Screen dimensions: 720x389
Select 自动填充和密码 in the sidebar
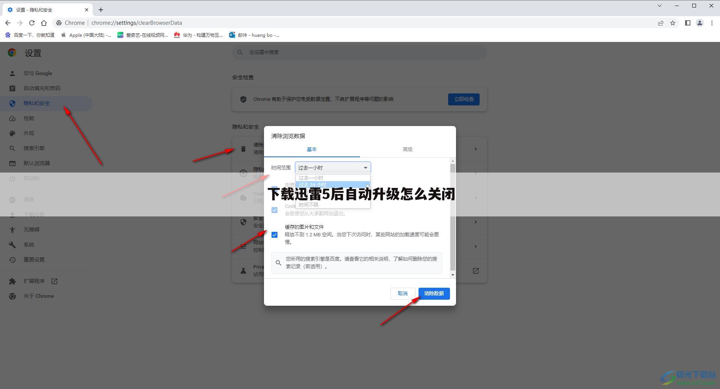coord(42,88)
